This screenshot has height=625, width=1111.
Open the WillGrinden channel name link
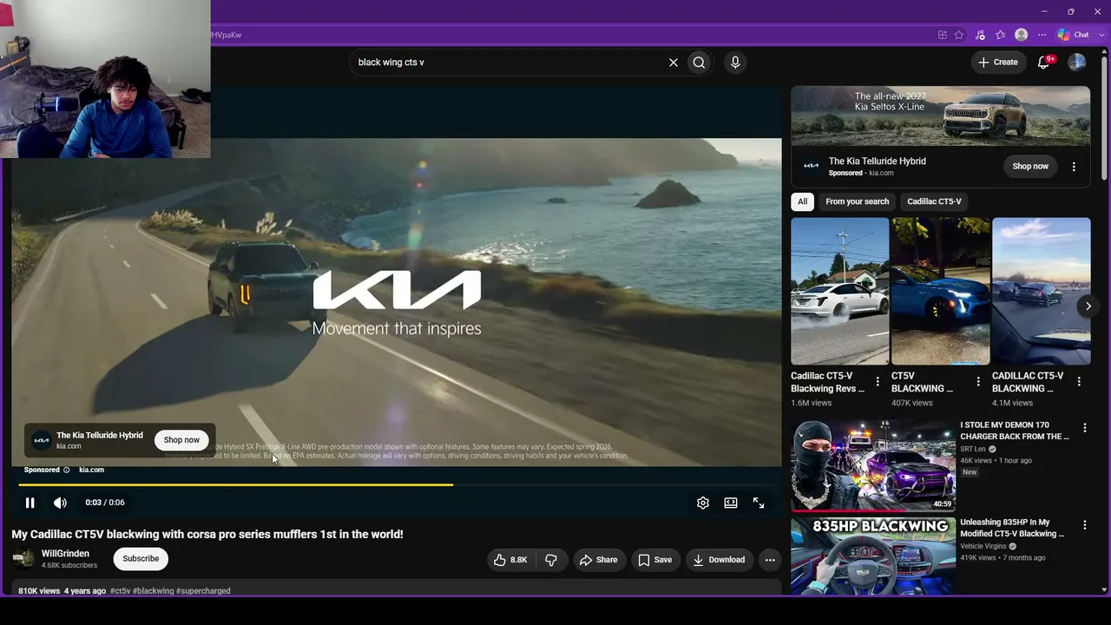[65, 554]
